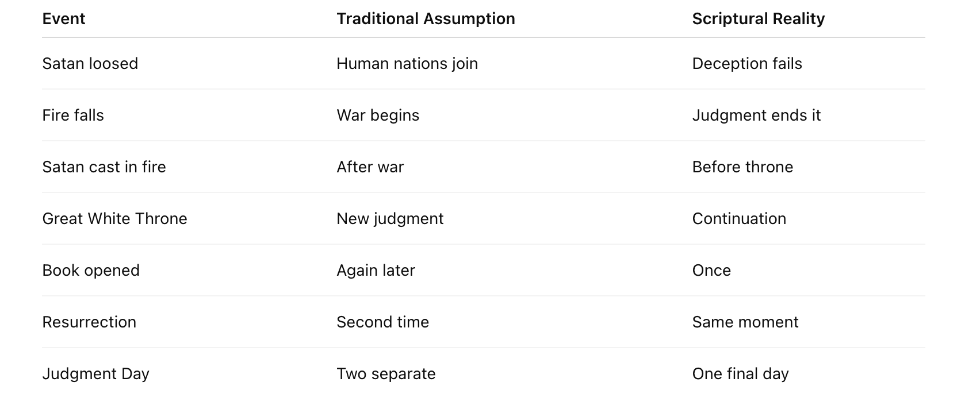Click the Traditional Assumption column header
Screen dimensions: 961x405
pyautogui.click(x=426, y=19)
